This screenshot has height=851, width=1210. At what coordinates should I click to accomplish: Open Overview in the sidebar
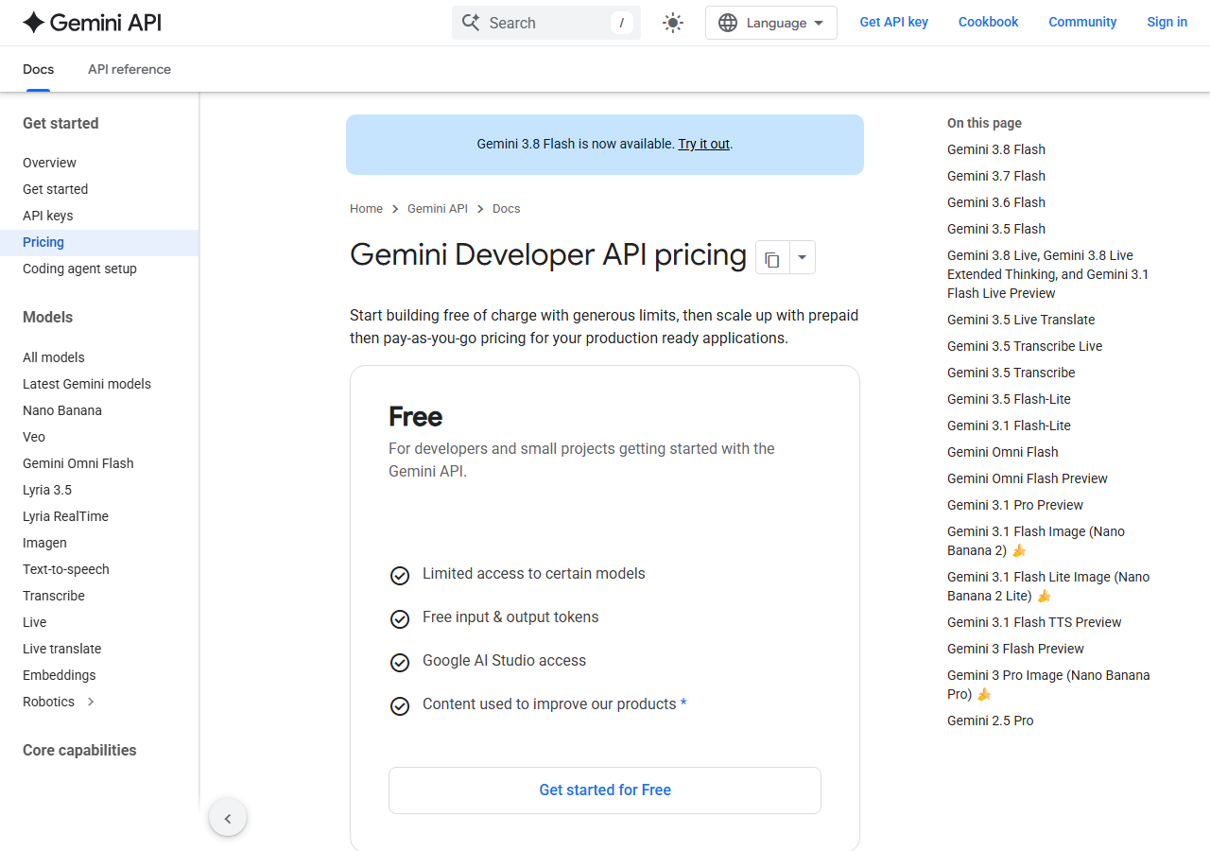49,163
